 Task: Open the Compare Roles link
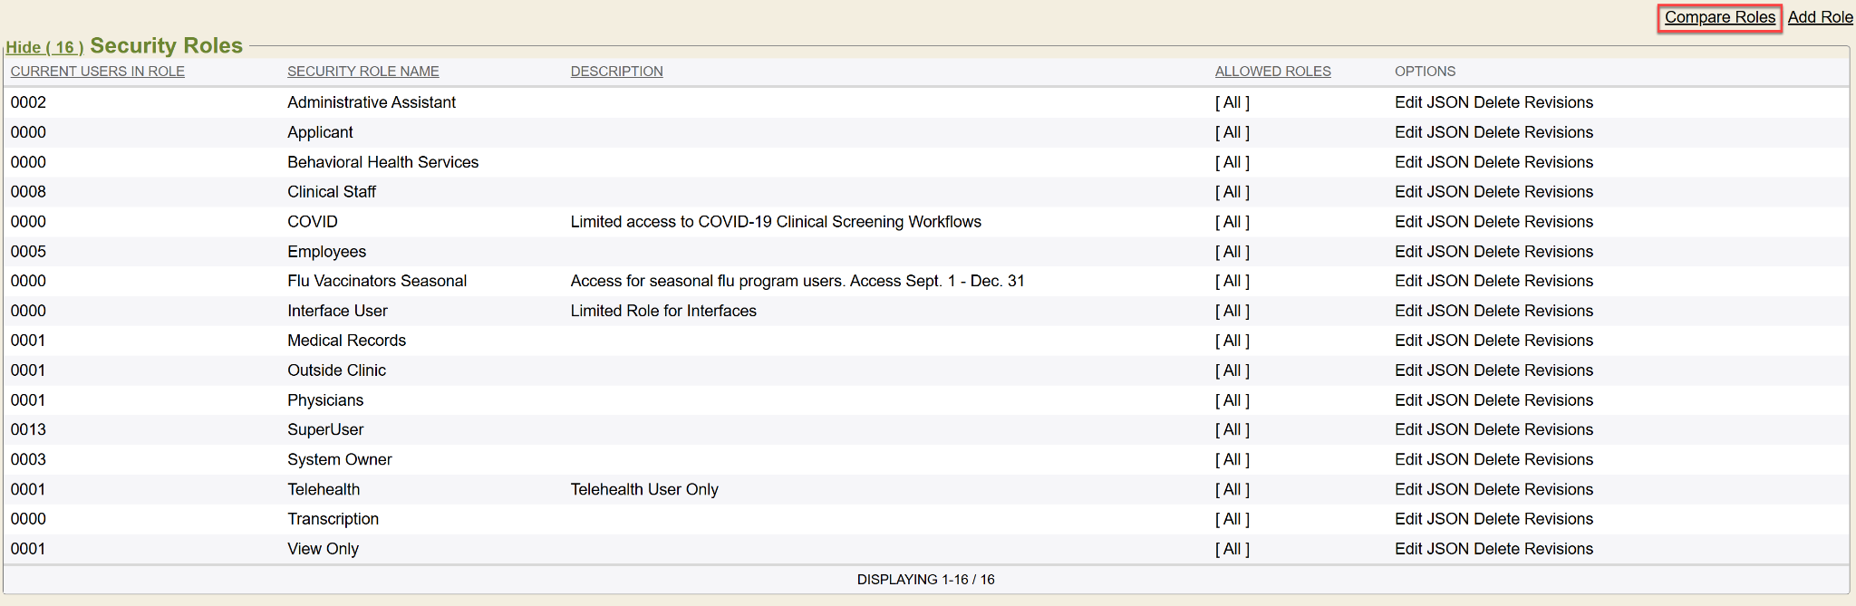pos(1719,17)
